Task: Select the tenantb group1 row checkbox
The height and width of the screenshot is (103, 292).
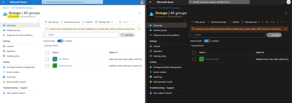Action: point(194,59)
